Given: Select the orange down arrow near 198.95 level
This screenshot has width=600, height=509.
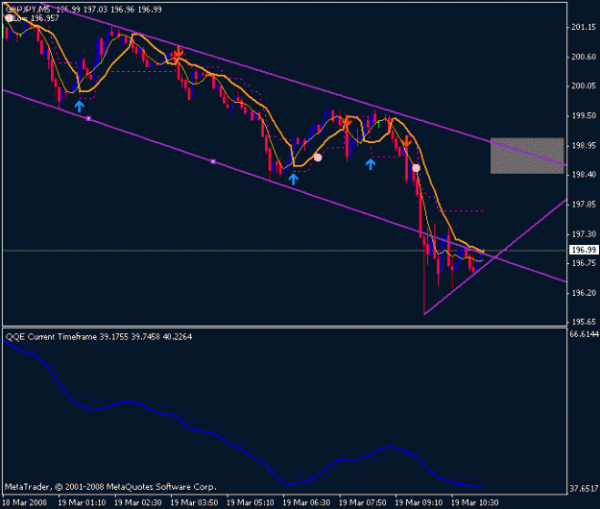Looking at the screenshot, I should tap(406, 141).
